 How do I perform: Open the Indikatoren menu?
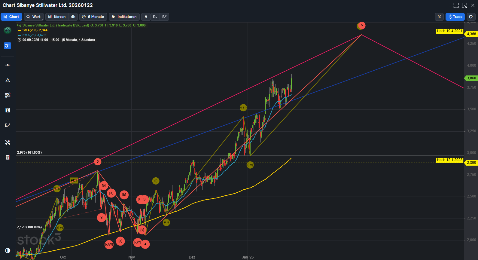124,17
